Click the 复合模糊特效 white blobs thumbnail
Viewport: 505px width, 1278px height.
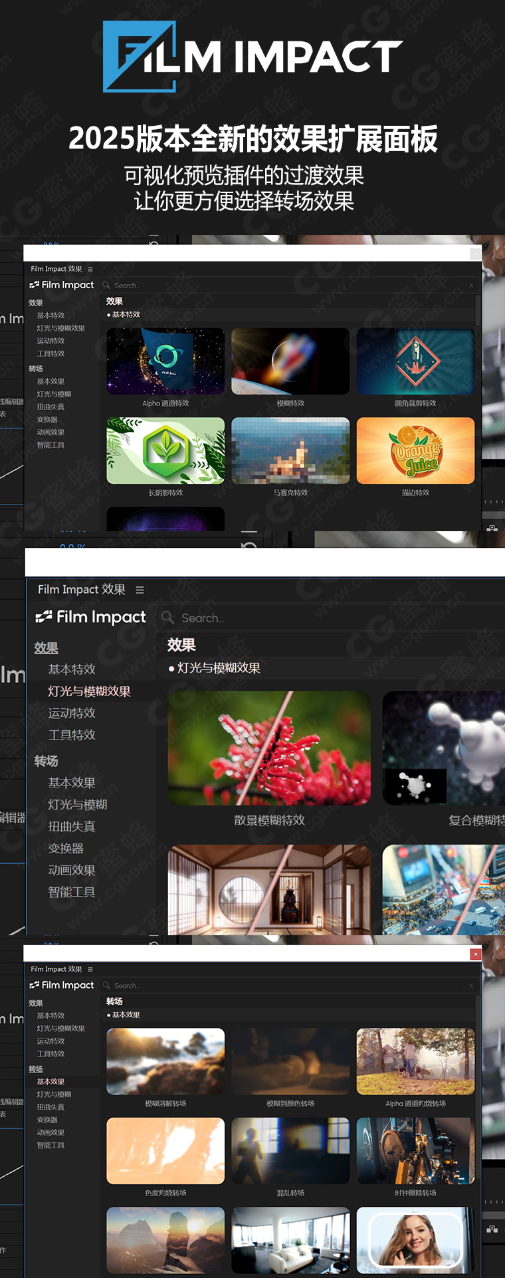coord(443,748)
